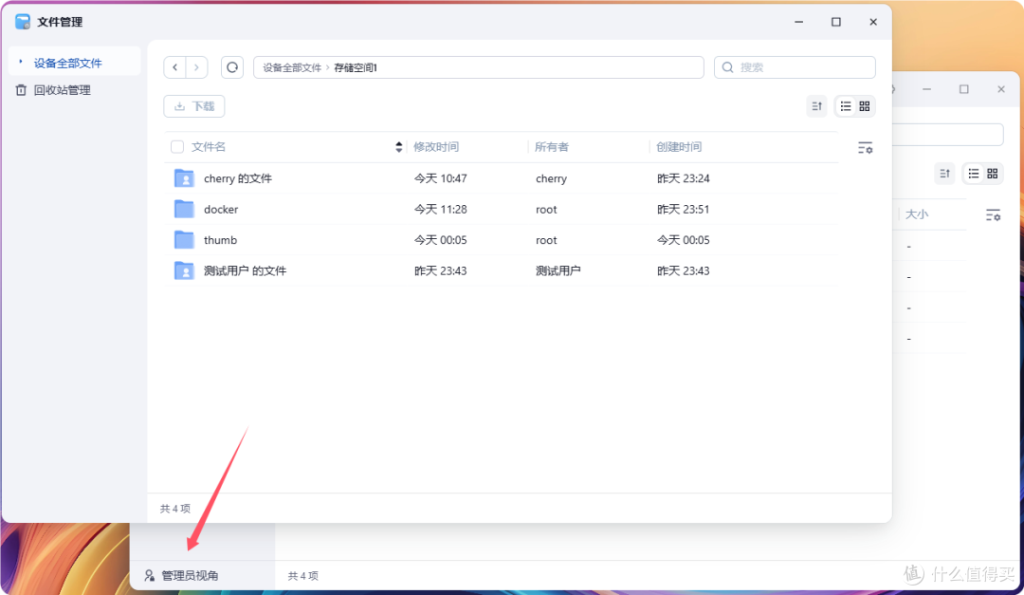Check the select-all checkbox in the header row
This screenshot has height=595, width=1024.
click(x=176, y=147)
